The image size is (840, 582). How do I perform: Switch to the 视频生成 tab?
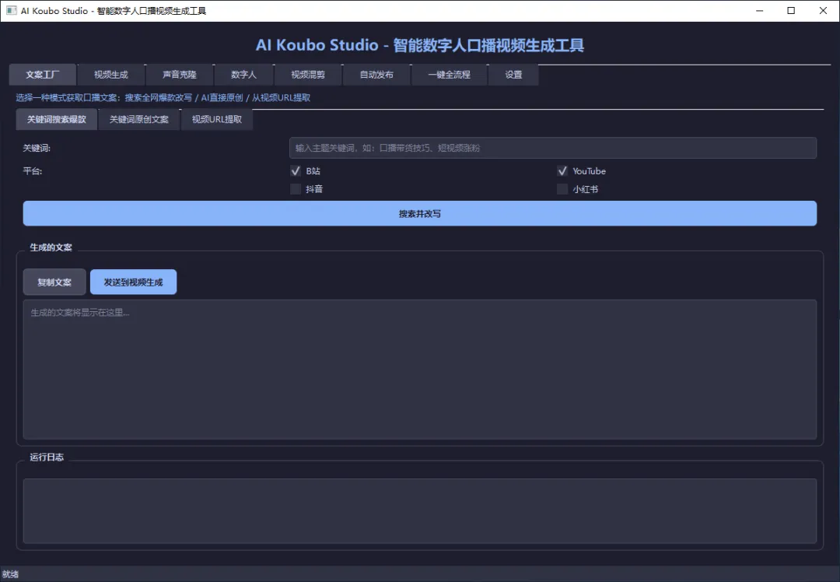(x=111, y=75)
